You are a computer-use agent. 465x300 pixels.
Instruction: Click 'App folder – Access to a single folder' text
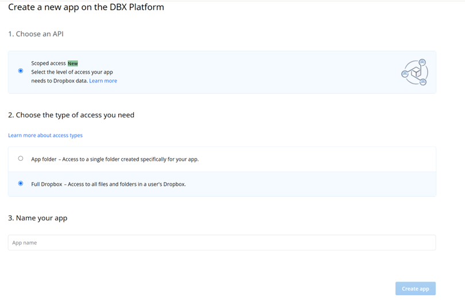click(x=115, y=159)
